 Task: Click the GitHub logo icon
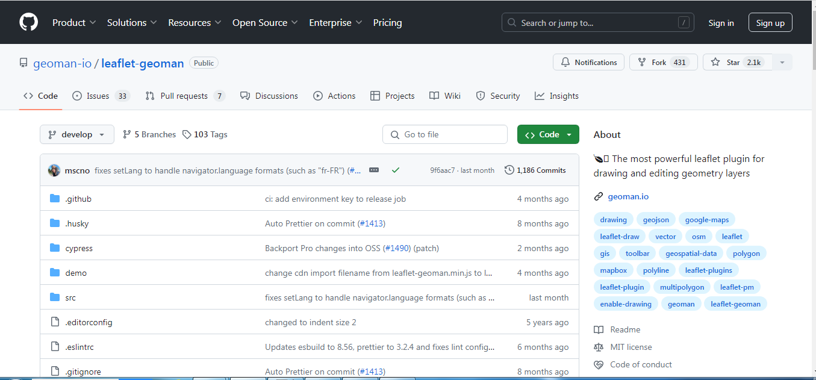point(28,22)
